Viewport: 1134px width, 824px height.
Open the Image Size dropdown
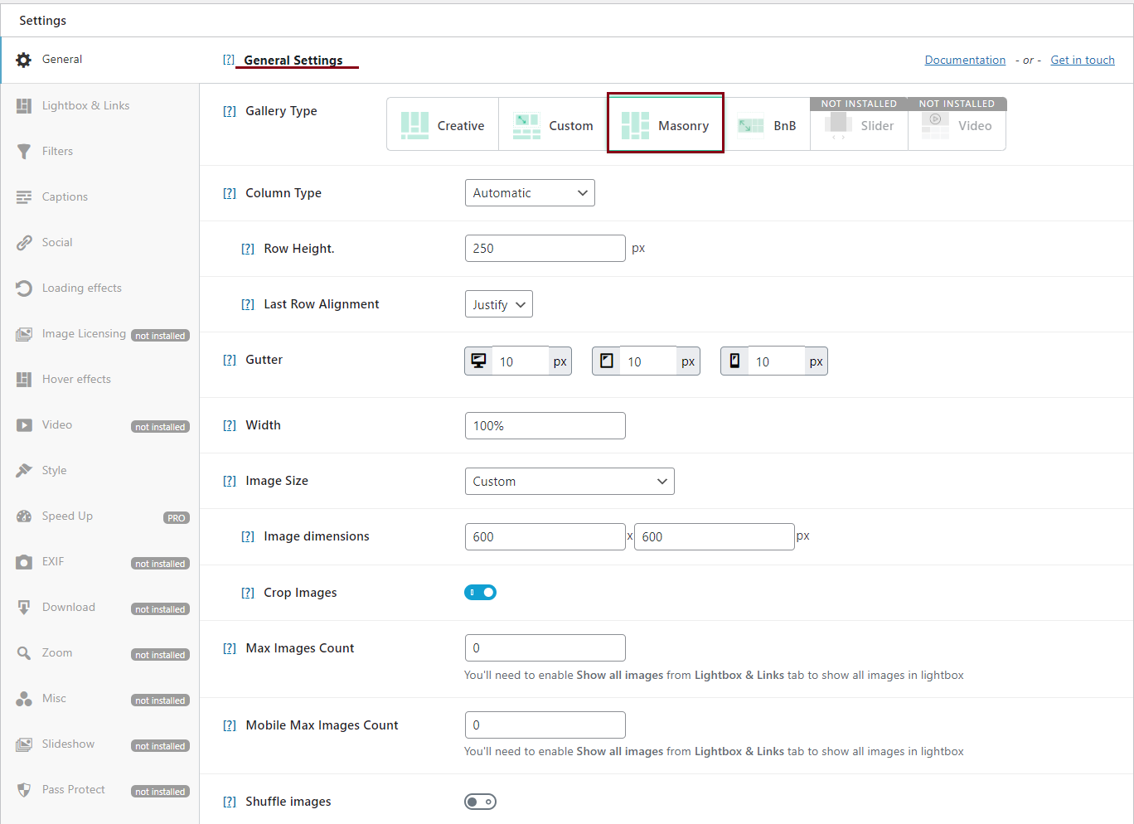click(x=569, y=482)
